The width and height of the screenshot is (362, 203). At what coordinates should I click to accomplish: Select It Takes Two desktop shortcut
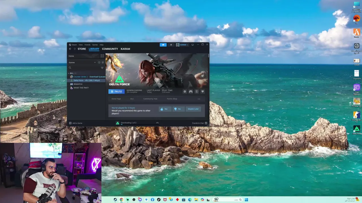(357, 102)
